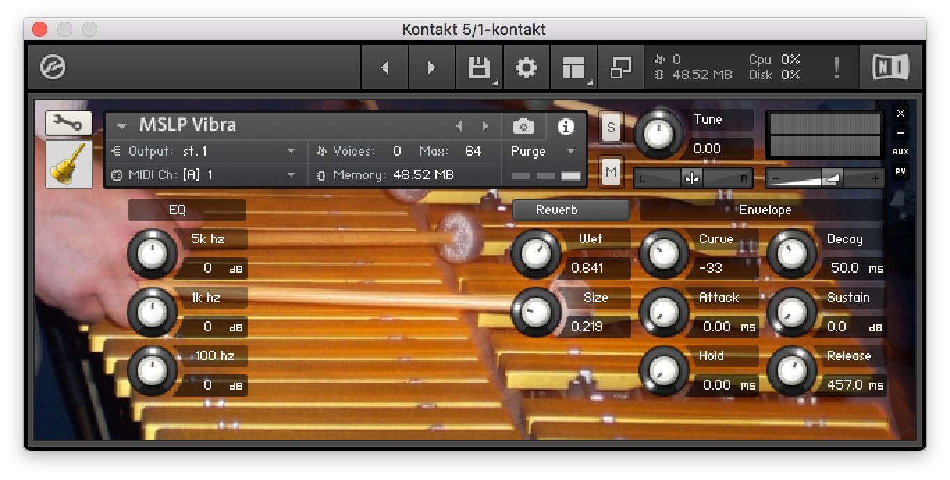This screenshot has width=950, height=480.
Task: Click the EQ section label
Action: click(187, 209)
